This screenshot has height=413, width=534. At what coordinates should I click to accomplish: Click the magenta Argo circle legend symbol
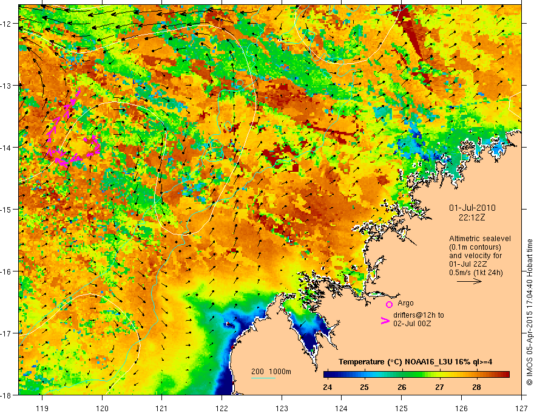389,304
